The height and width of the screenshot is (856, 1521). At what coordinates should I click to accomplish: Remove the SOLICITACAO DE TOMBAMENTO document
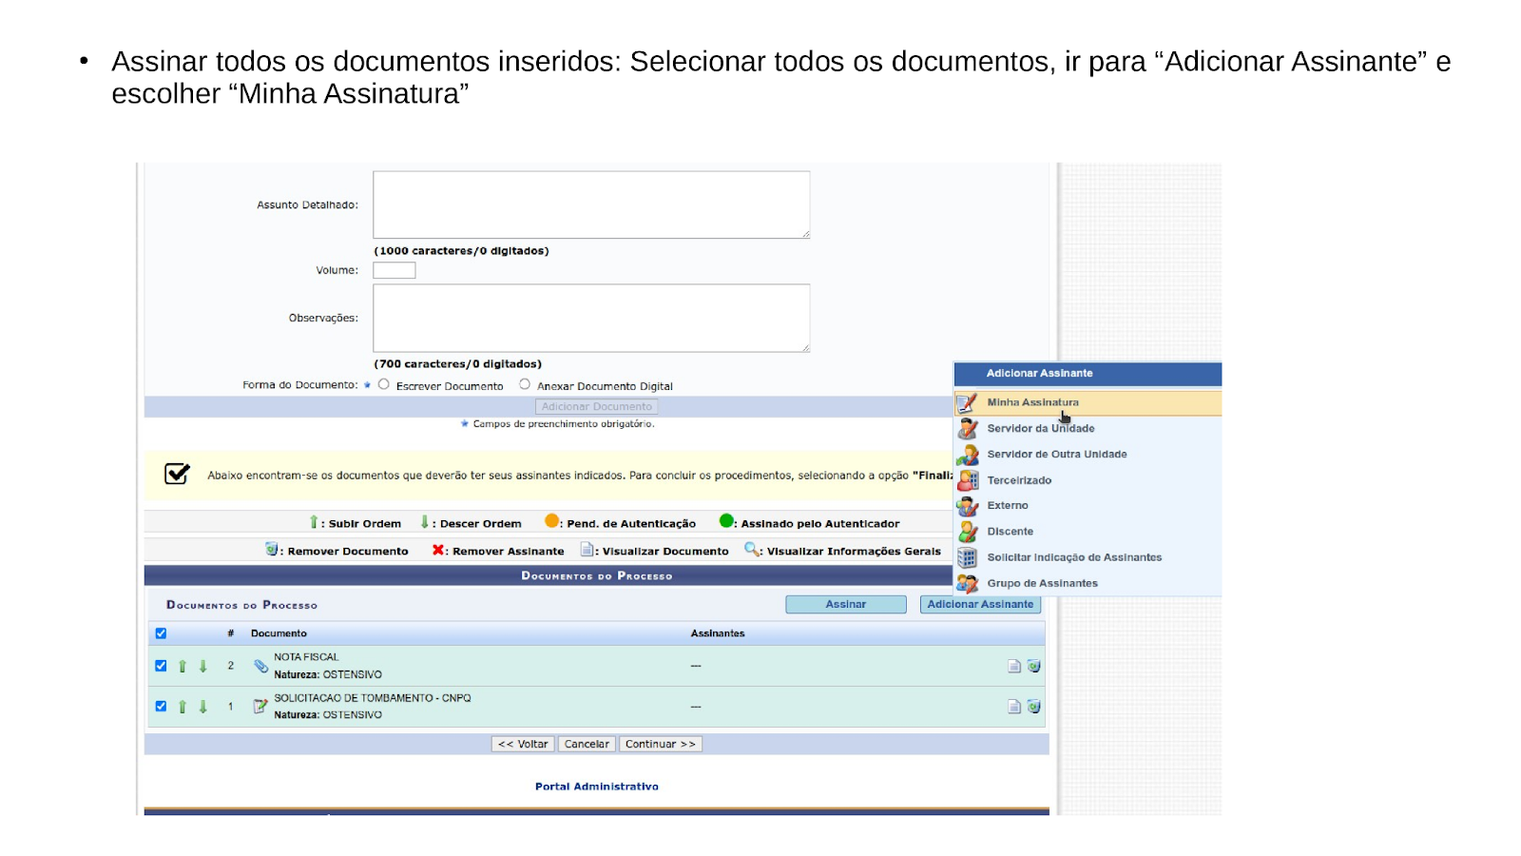(x=1034, y=707)
